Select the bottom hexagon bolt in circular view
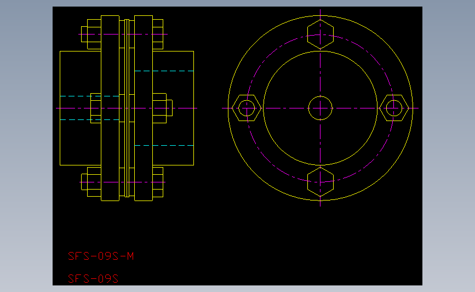Viewport: 475px width, 292px height. pos(321,182)
